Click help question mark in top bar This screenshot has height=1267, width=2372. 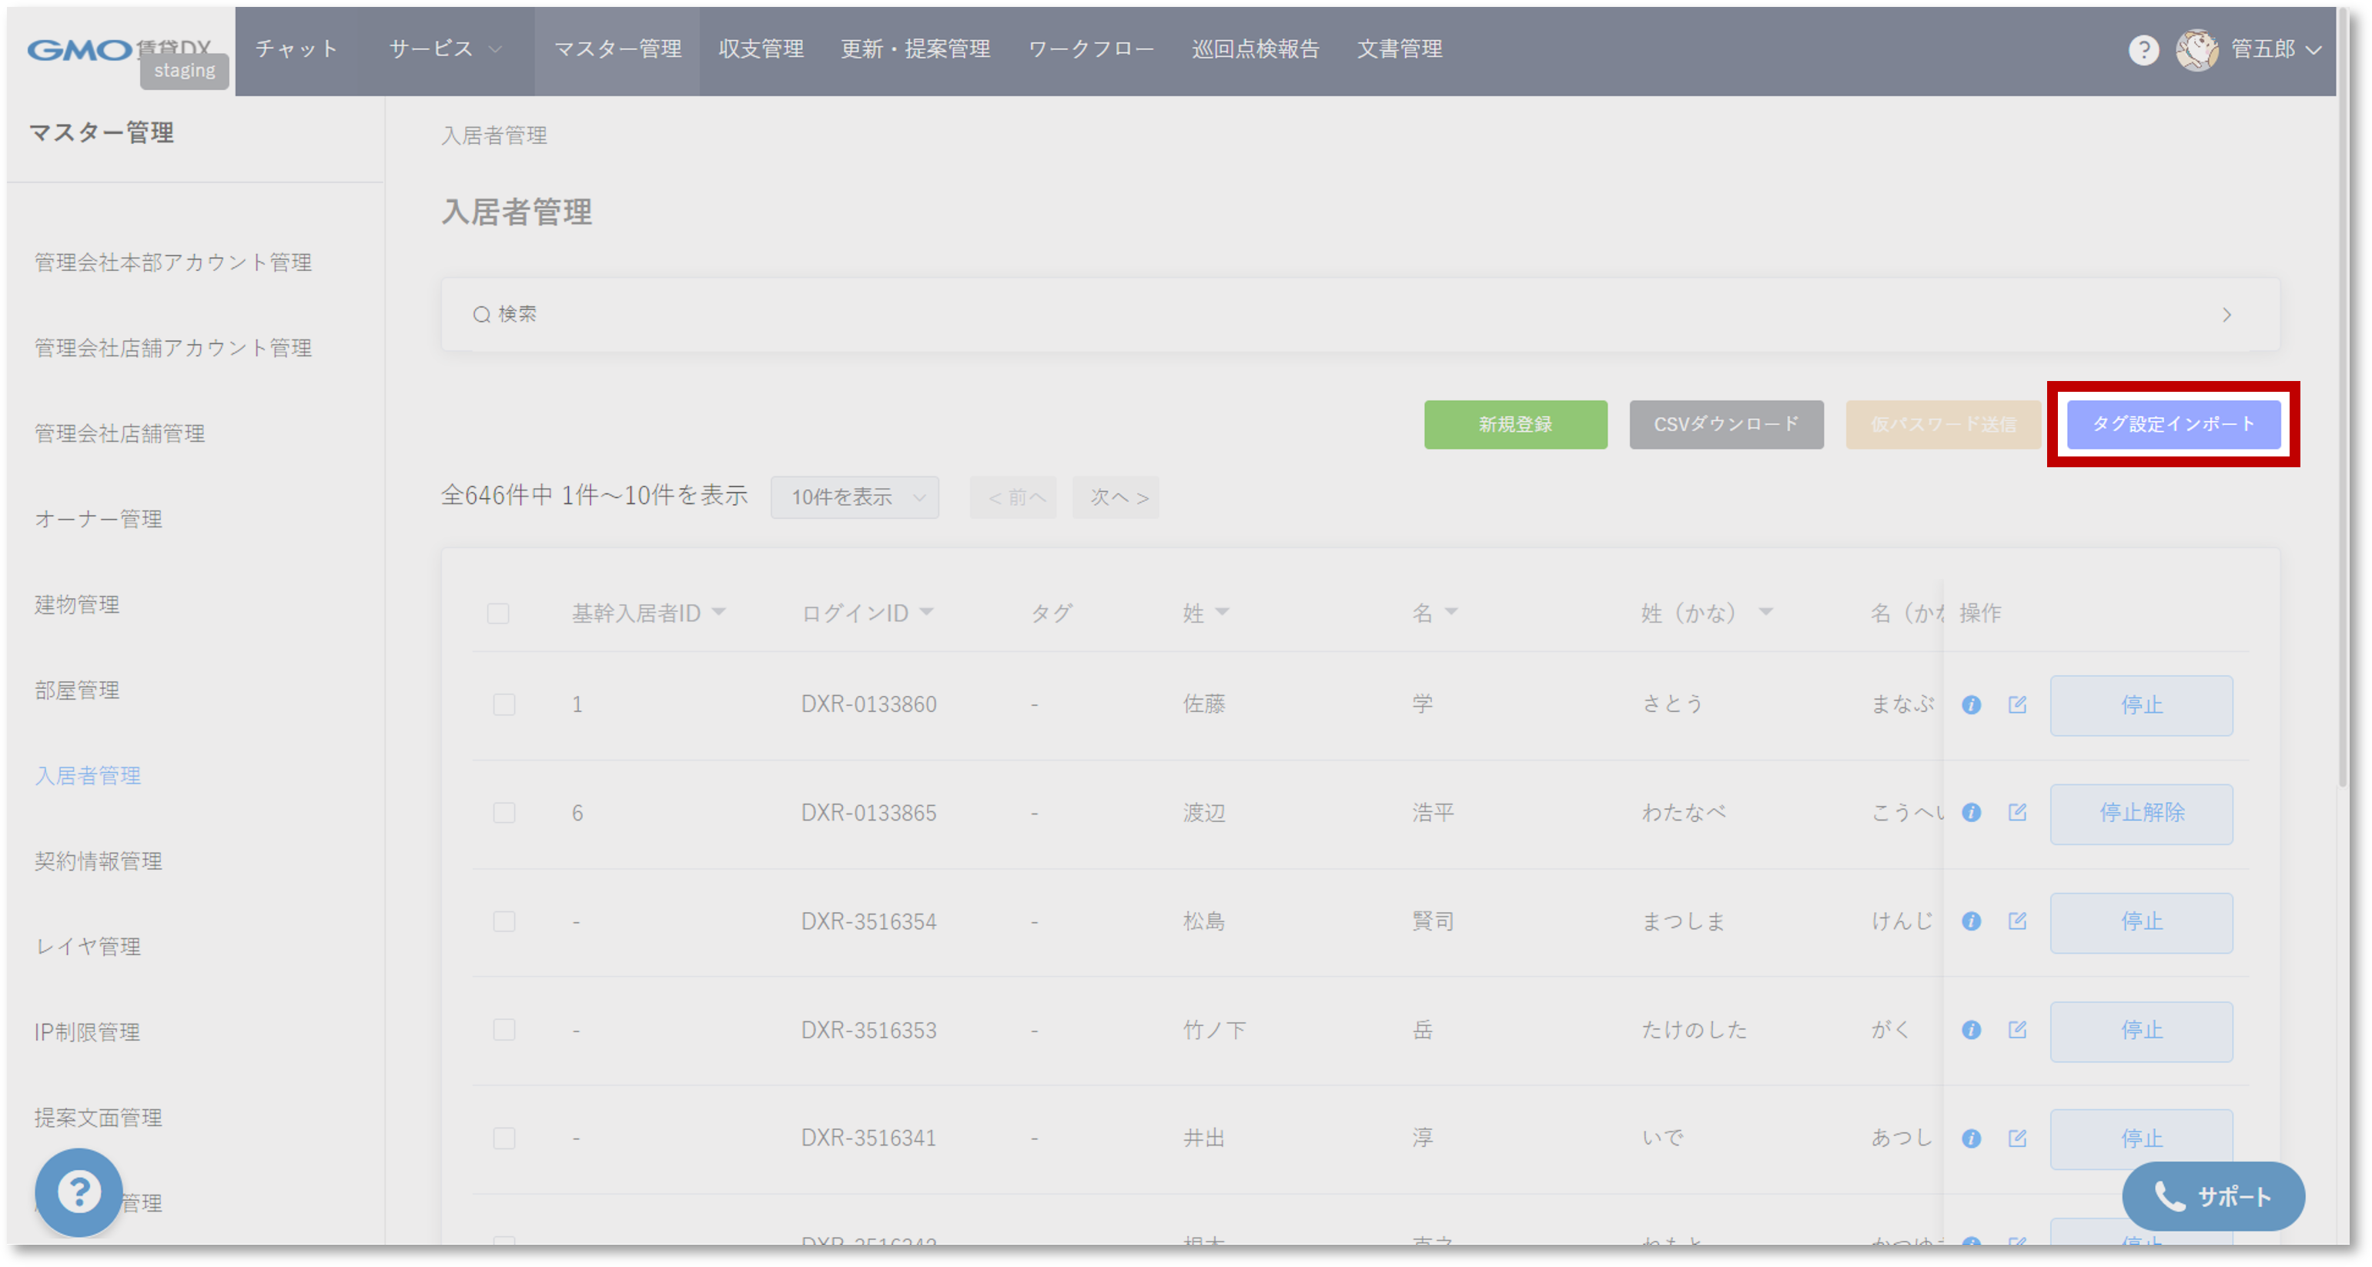[2143, 50]
